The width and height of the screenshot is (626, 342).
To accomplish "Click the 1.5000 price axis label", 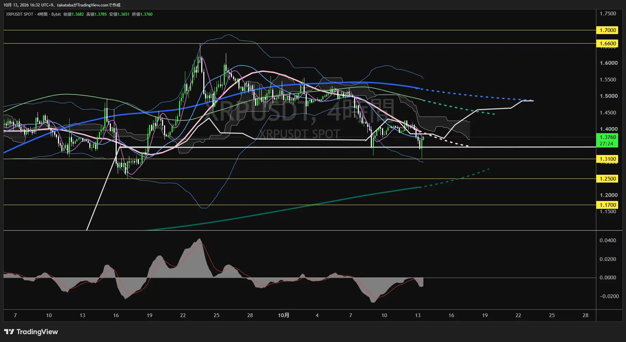I will [x=609, y=96].
